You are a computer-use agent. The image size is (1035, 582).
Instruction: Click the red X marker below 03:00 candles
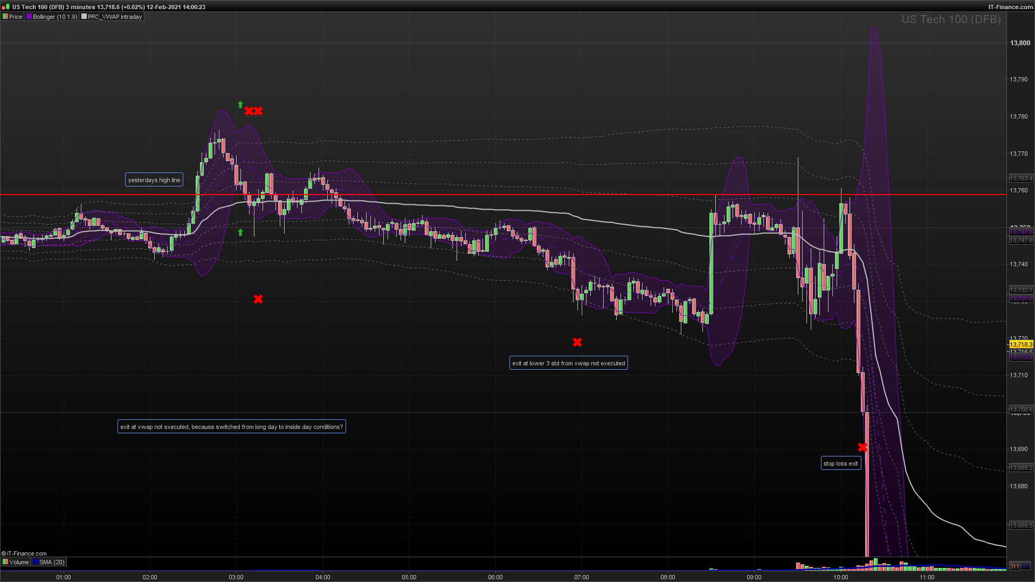pos(258,299)
